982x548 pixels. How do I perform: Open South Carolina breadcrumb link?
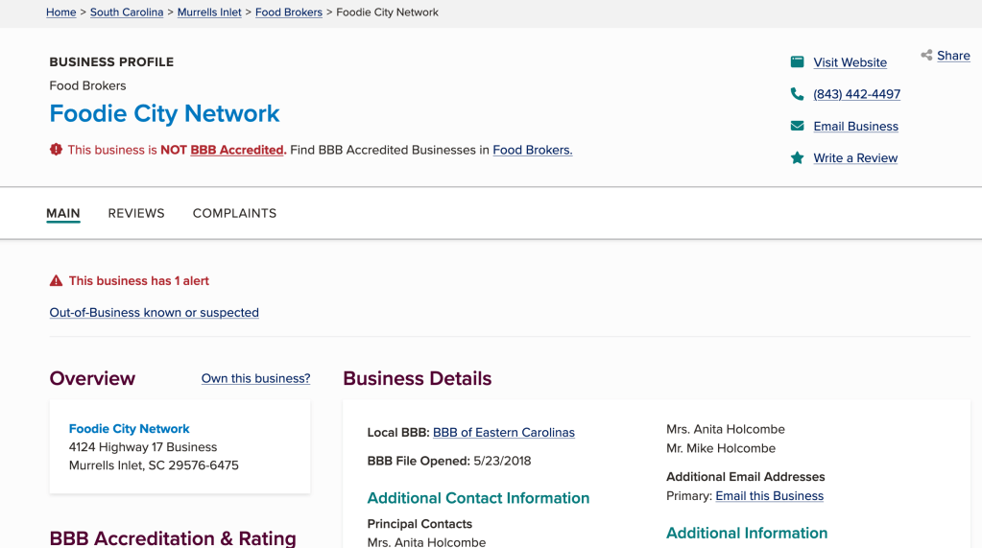click(127, 12)
